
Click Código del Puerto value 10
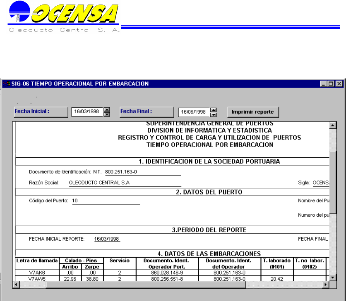75,201
